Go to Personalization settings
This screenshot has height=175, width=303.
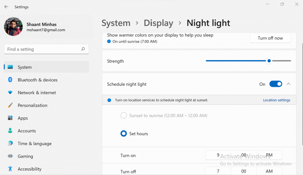(x=32, y=105)
